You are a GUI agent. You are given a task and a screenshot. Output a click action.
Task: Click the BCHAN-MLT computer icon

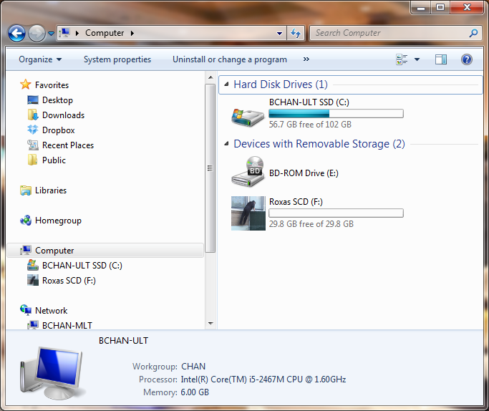coord(33,325)
